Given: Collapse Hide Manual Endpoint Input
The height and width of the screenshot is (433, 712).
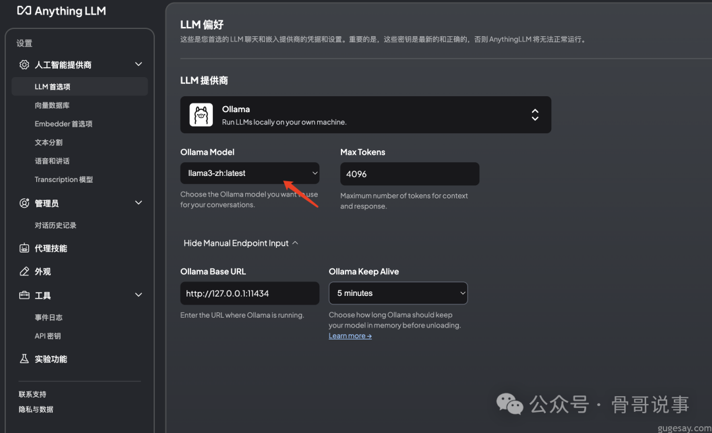Looking at the screenshot, I should point(241,243).
